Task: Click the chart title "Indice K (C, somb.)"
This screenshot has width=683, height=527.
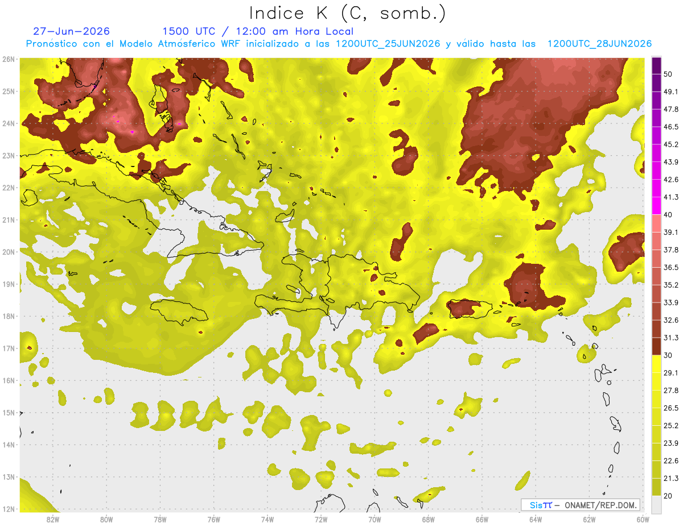Action: tap(348, 14)
